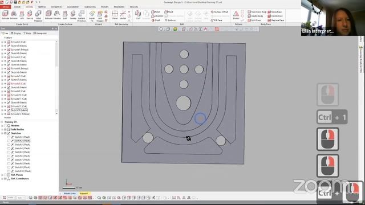The image size is (365, 205).
Task: Choose surface Sweep in Create Surface group
Action: click(73, 15)
